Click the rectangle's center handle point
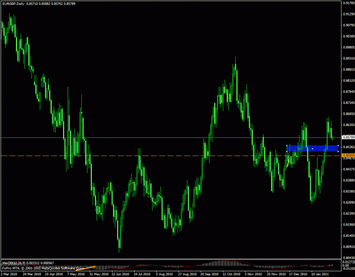 click(312, 149)
